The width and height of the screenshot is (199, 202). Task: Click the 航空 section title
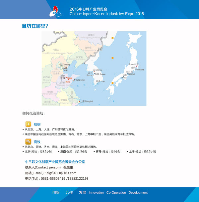pos(37,124)
